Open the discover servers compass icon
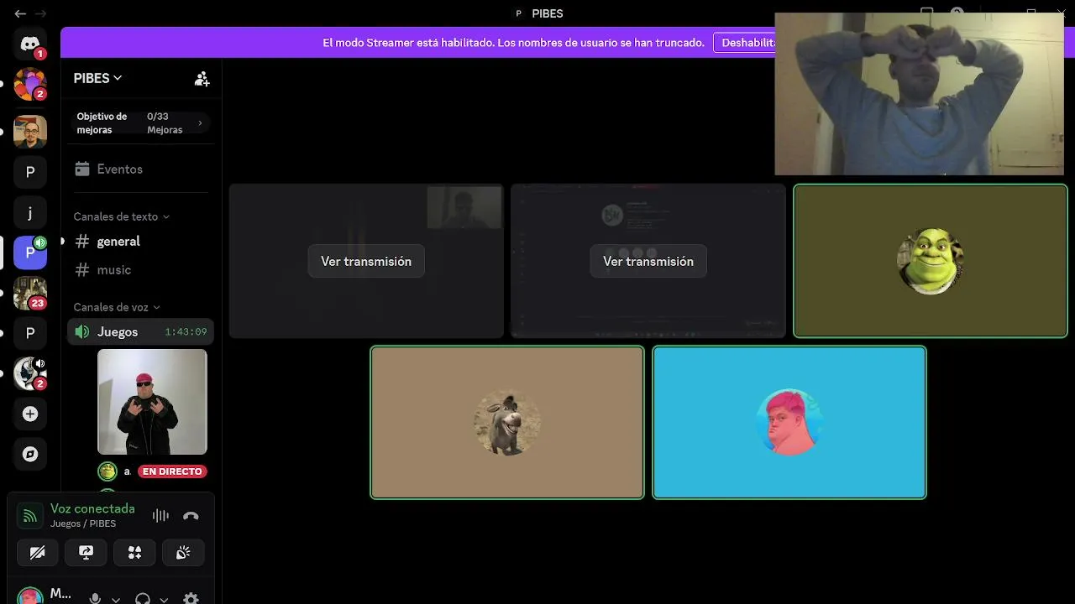 (x=30, y=454)
